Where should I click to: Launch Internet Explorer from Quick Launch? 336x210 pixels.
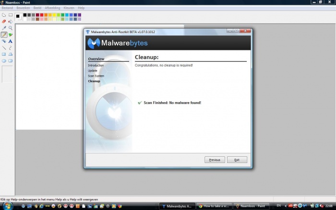(x=41, y=206)
